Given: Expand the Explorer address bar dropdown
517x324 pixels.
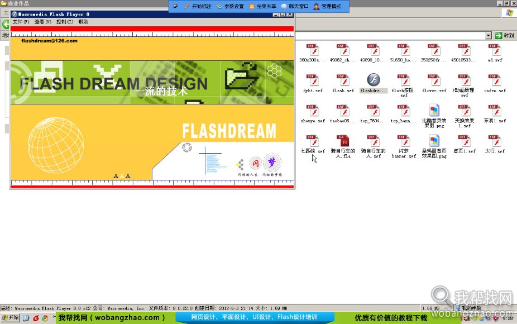Looking at the screenshot, I should (489, 35).
